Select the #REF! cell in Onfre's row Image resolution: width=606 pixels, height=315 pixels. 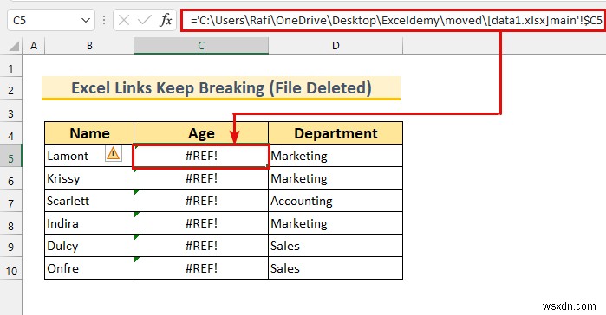(201, 267)
